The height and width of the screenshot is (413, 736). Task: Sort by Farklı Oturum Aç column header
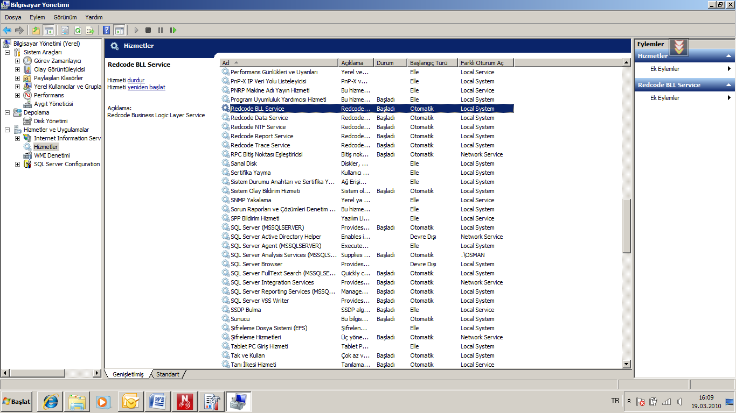point(485,63)
